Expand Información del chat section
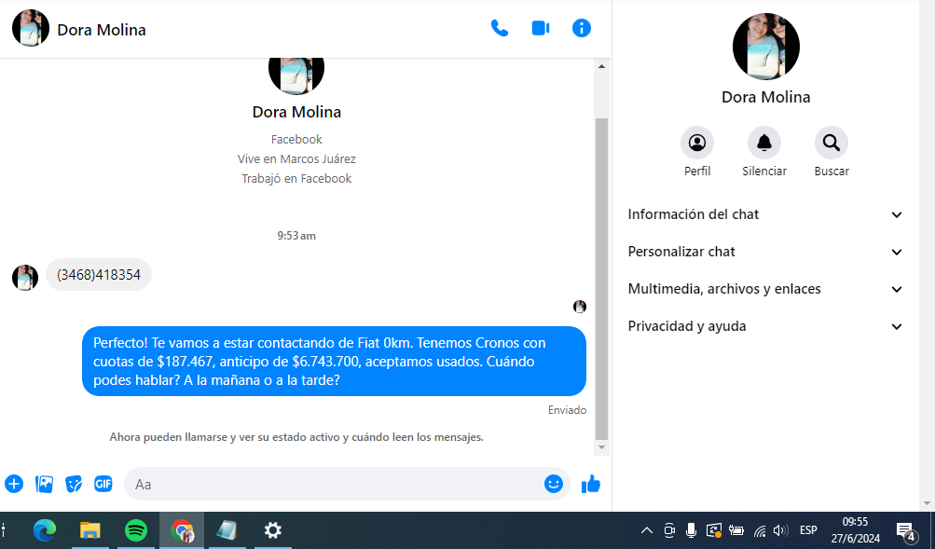Image resolution: width=935 pixels, height=549 pixels. coord(765,214)
